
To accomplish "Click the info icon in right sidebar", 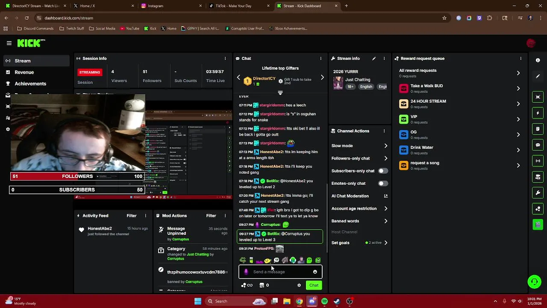I will (538, 60).
